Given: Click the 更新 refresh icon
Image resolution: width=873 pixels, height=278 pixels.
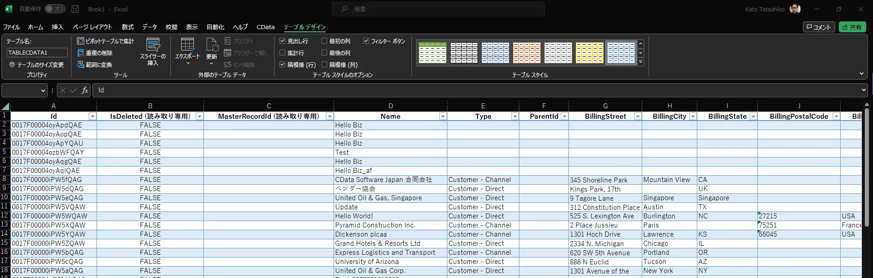Looking at the screenshot, I should (212, 50).
